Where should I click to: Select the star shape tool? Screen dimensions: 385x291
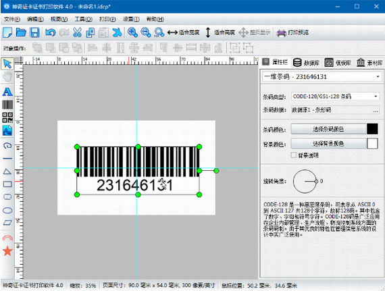pos(7,251)
